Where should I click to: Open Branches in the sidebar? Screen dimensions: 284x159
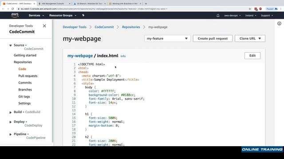(x=25, y=90)
